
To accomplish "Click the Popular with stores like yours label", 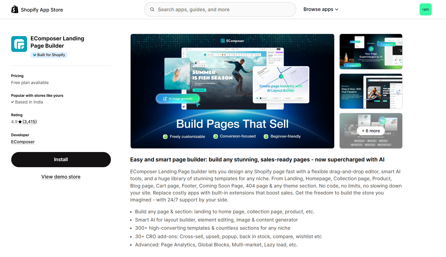I will (x=37, y=96).
